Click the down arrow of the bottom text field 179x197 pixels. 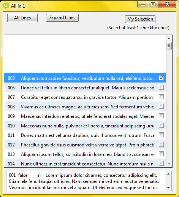pos(168,188)
